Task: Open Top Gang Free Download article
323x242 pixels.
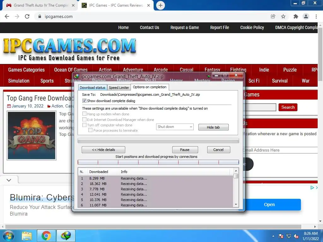Action: (x=40, y=98)
